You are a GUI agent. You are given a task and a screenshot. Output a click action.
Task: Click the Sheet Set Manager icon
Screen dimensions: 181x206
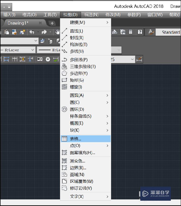pos(114,32)
